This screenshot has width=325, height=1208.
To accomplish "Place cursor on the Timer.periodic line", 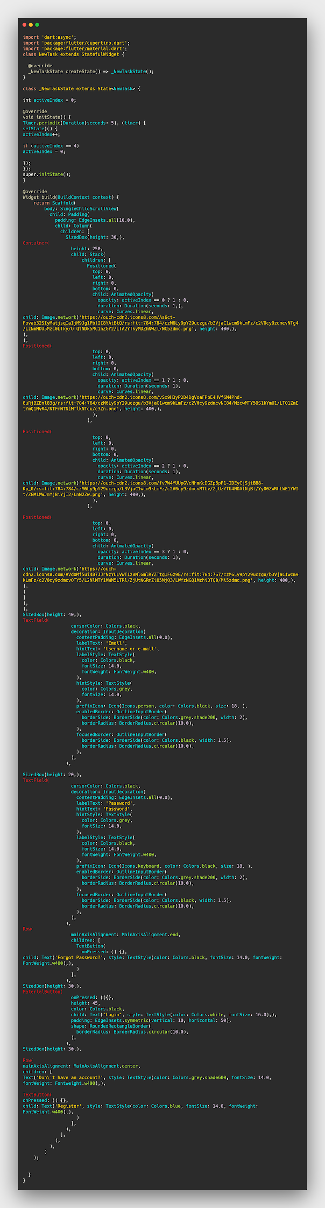I will click(x=83, y=123).
